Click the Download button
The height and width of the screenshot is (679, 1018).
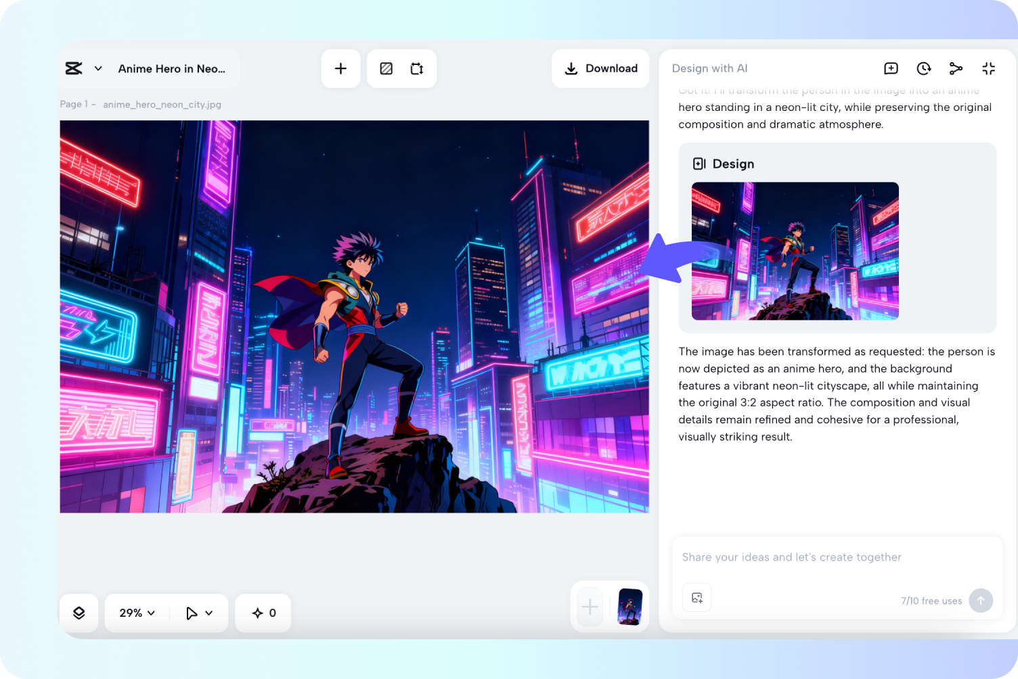pyautogui.click(x=600, y=68)
